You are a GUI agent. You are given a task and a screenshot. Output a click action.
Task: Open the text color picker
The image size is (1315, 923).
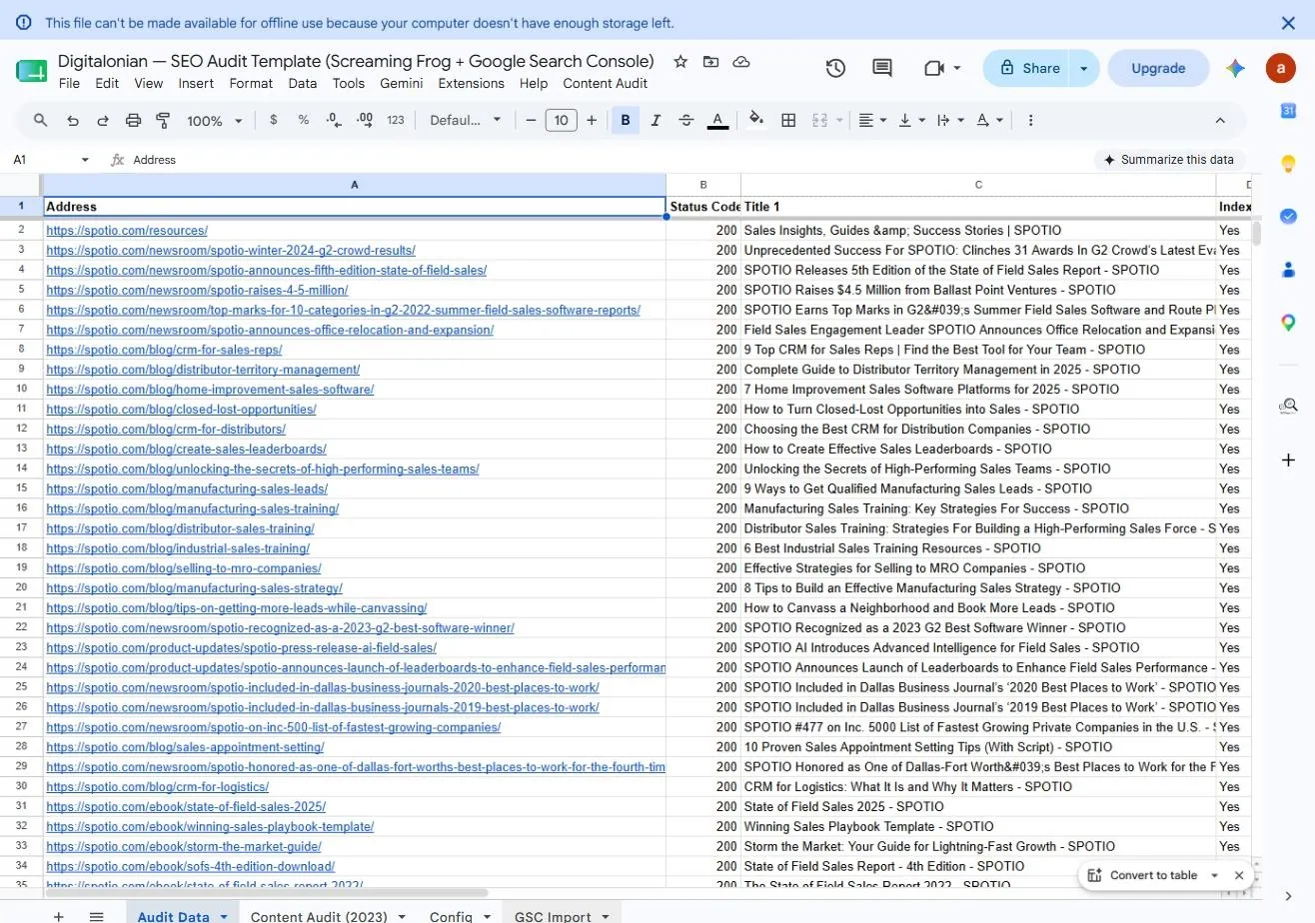717,120
